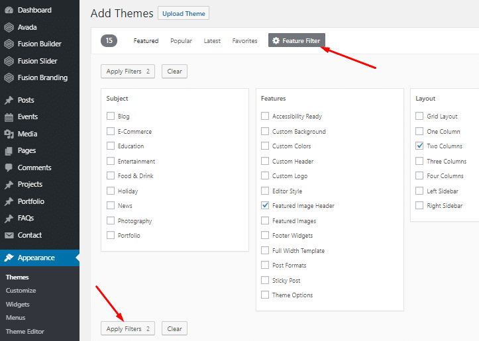
Task: Click the Comments speech bubble icon
Action: [x=9, y=168]
